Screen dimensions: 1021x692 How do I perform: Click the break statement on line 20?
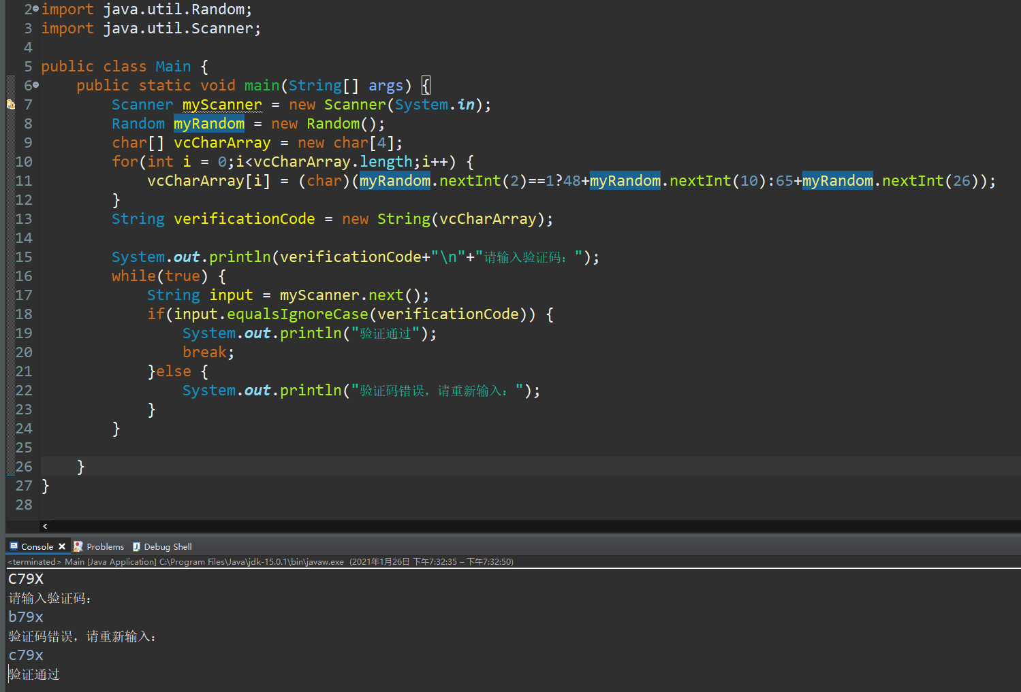point(204,352)
